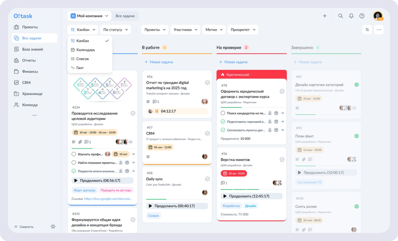Click Ждет договор tag
This screenshot has width=398, height=241.
point(84,190)
